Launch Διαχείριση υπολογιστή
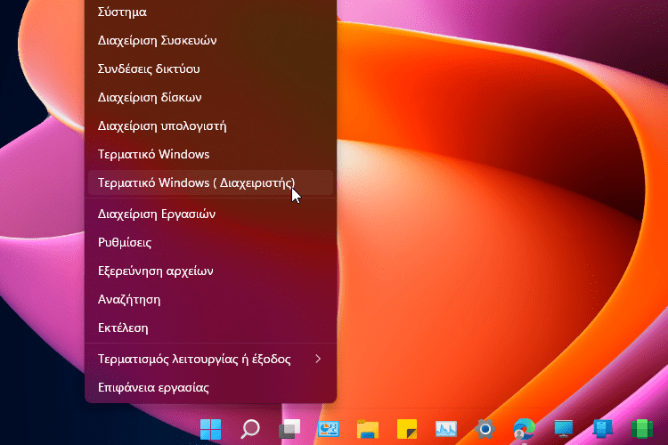 coord(210,126)
